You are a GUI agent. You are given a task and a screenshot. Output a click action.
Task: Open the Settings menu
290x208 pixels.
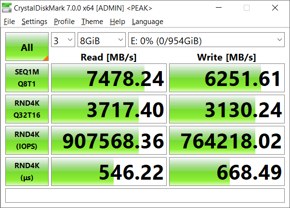click(x=34, y=22)
